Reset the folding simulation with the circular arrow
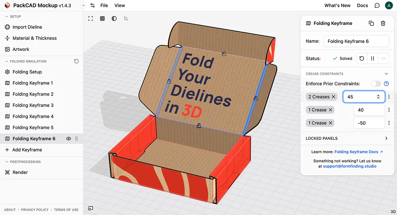This screenshot has height=215, width=397. point(76,61)
